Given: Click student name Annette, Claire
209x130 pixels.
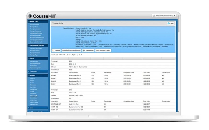Looking at the screenshot, I should click(76, 95).
